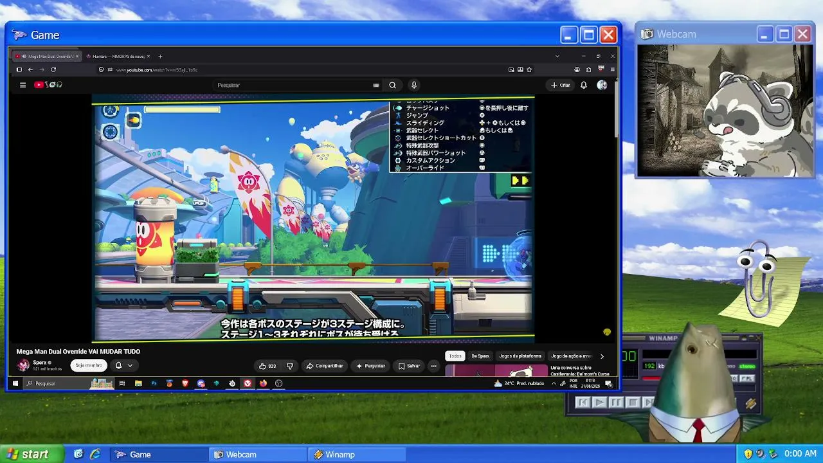Click the XP start button
This screenshot has width=823, height=463.
(x=32, y=454)
